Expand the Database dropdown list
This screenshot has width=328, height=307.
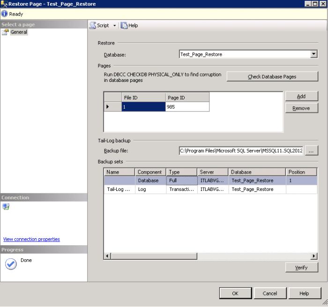[x=314, y=54]
